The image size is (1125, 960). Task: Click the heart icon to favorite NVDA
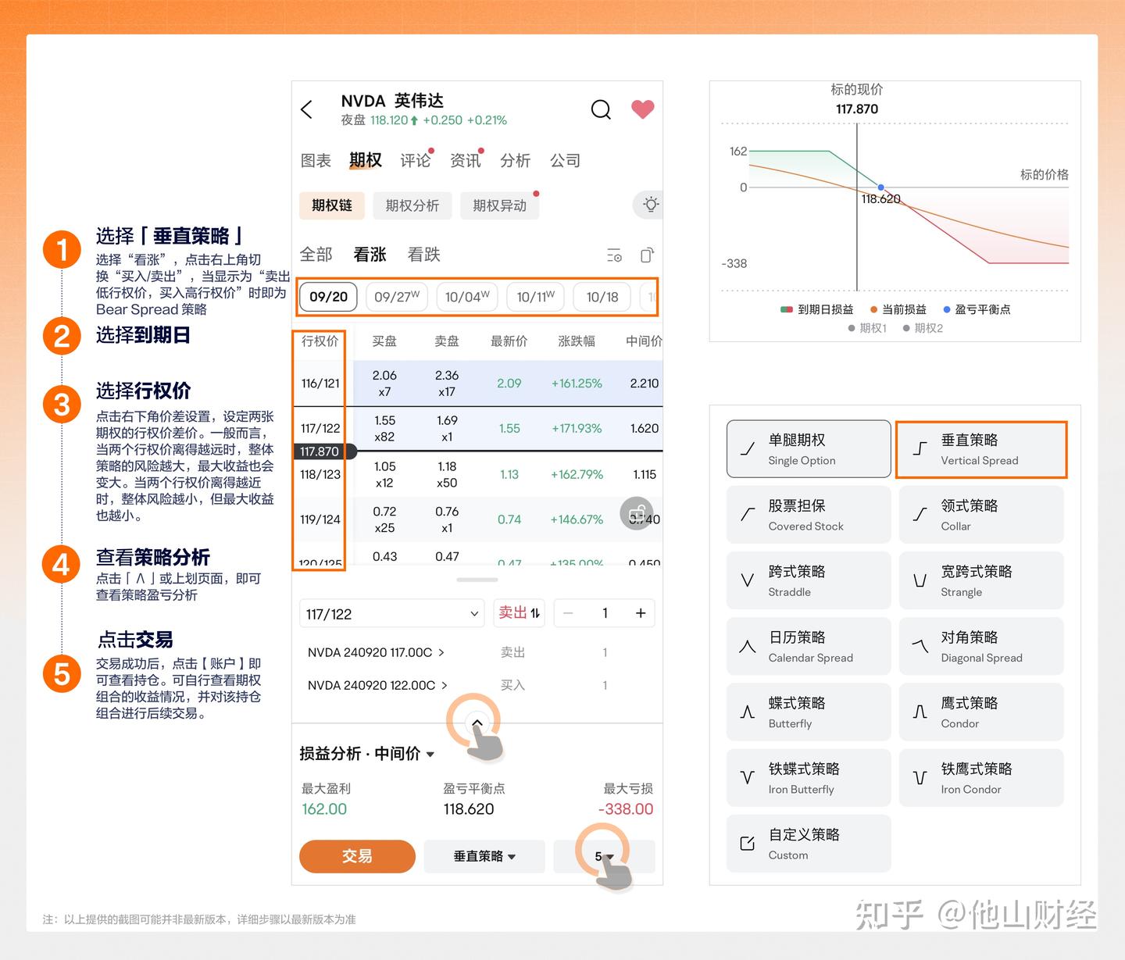coord(642,109)
